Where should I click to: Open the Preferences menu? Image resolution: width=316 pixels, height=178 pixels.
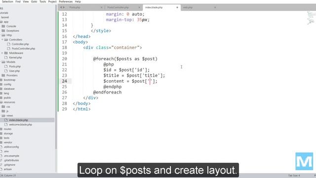(66, 1)
